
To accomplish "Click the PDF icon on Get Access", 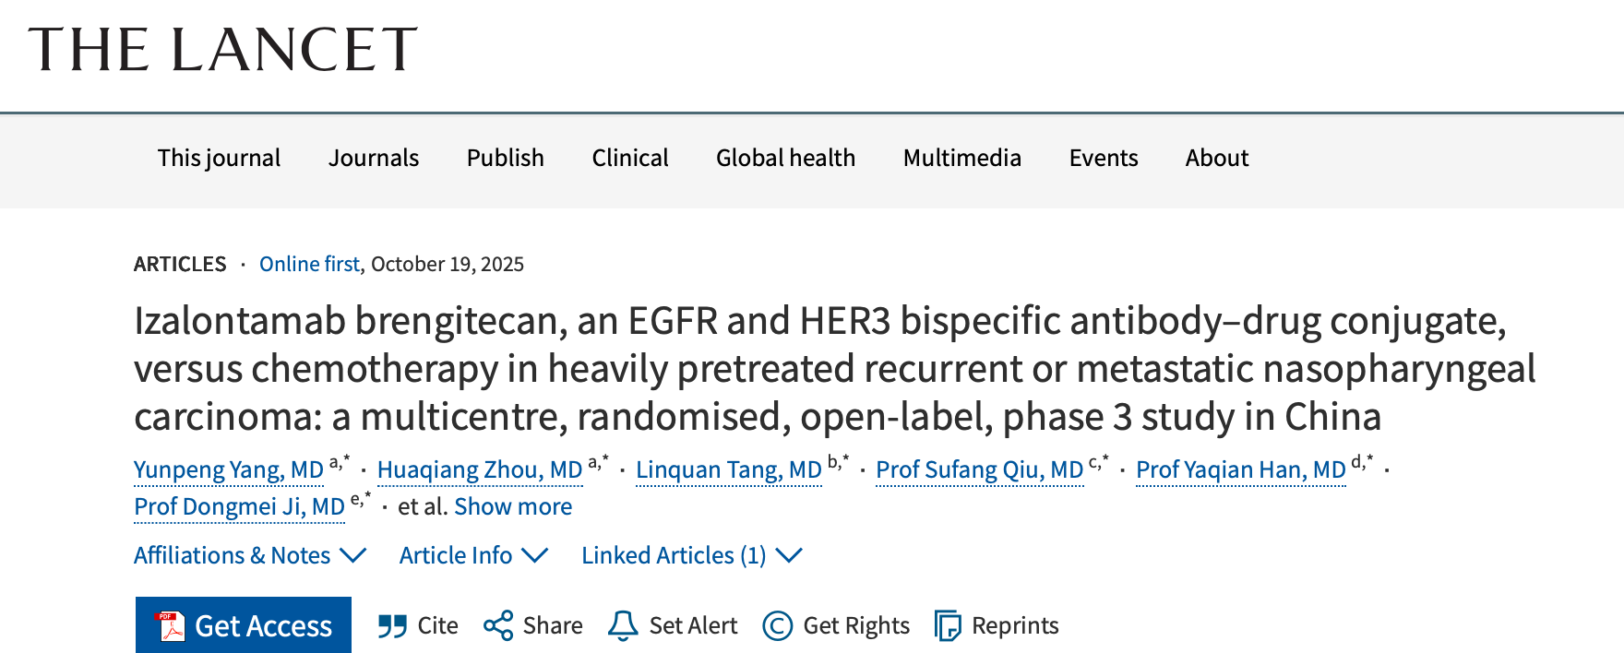I will click(171, 625).
